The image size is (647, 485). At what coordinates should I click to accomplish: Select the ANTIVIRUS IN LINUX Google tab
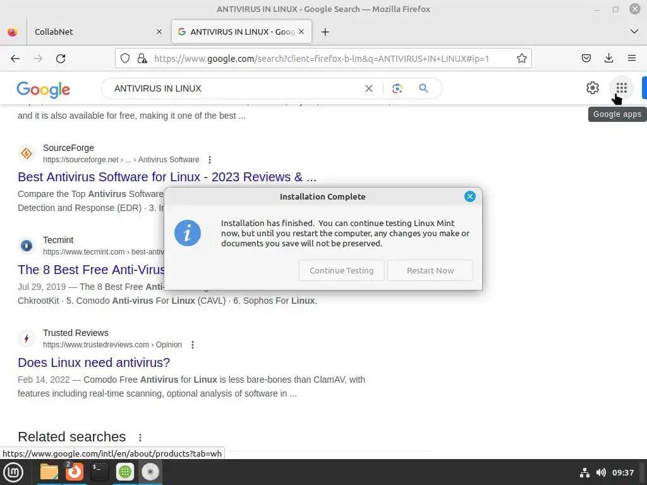point(241,32)
